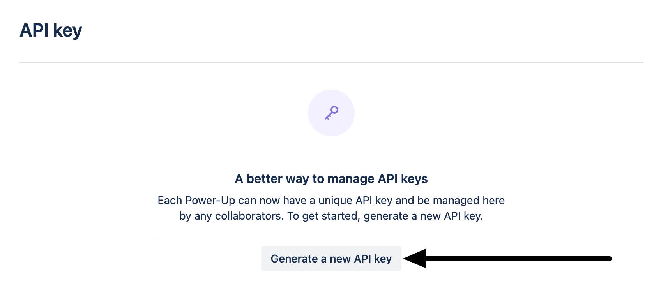Click the description text about Power-Up keys
The image size is (661, 296).
331,208
